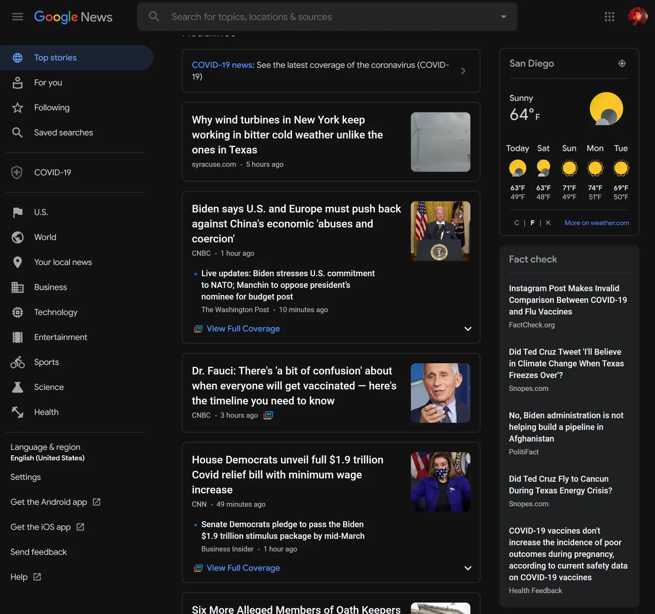Select the Saturday forecast weather icon

[x=543, y=168]
